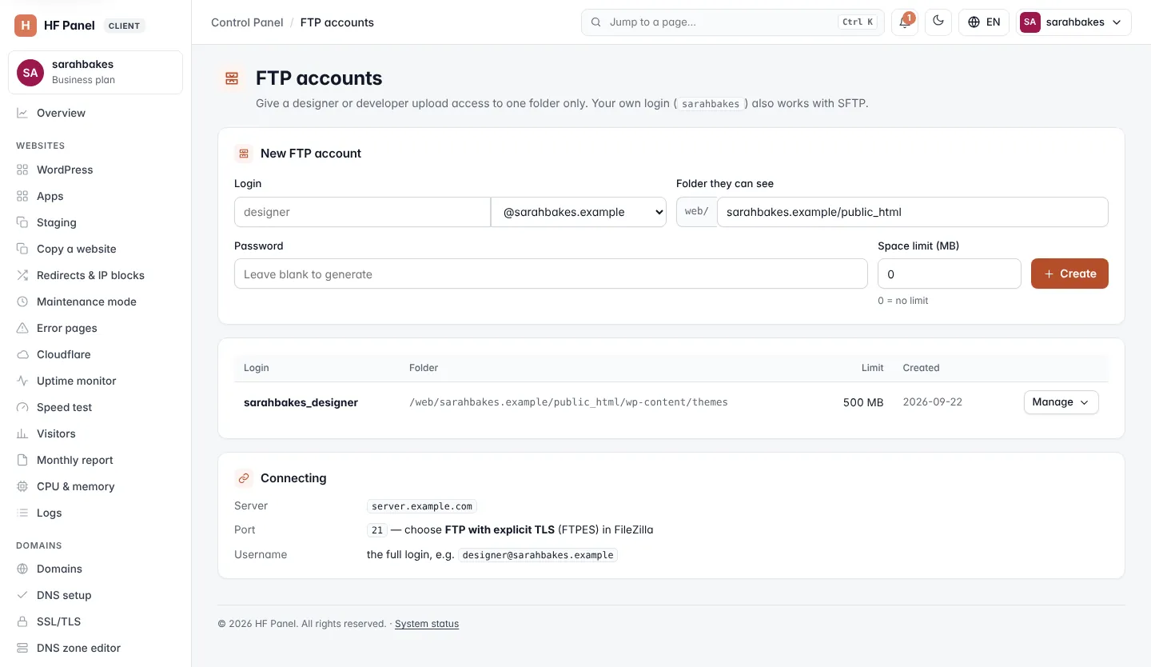Focus the Login input field
Screen dimensions: 1151x667
pyautogui.click(x=362, y=212)
